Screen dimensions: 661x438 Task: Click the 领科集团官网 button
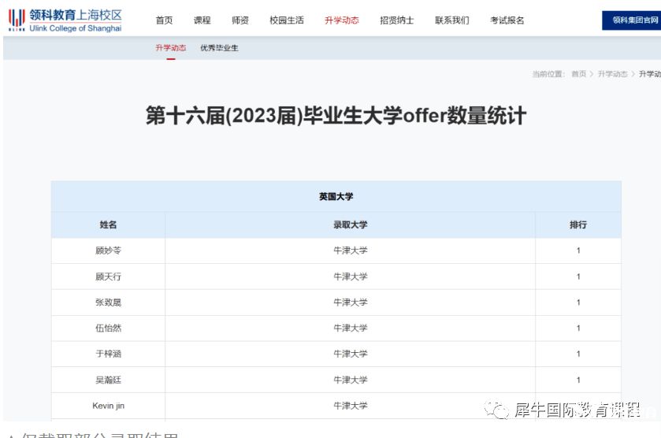pos(633,20)
